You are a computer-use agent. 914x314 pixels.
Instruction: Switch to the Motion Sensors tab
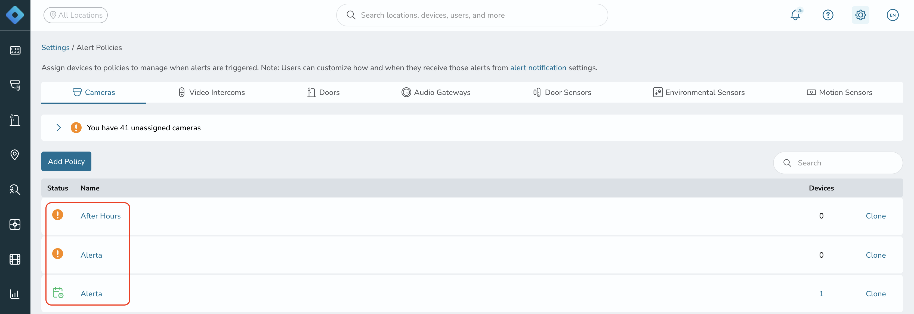[839, 92]
